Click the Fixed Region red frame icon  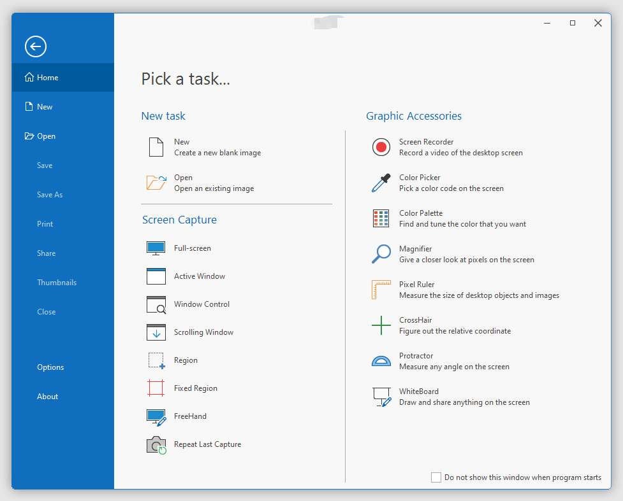(156, 388)
